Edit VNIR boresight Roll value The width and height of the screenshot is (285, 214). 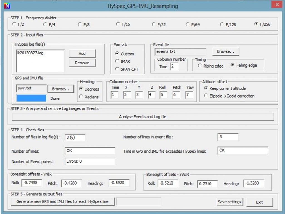(32, 183)
